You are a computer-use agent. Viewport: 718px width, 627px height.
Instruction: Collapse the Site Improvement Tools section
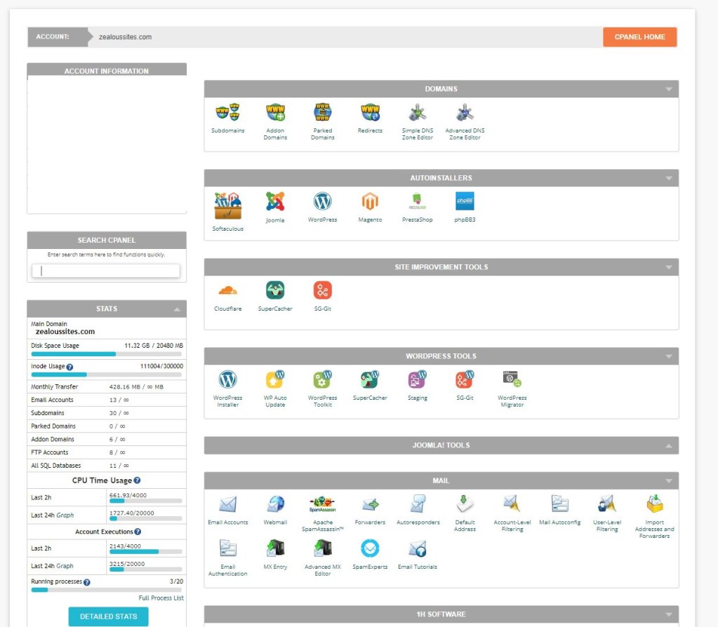pyautogui.click(x=669, y=267)
